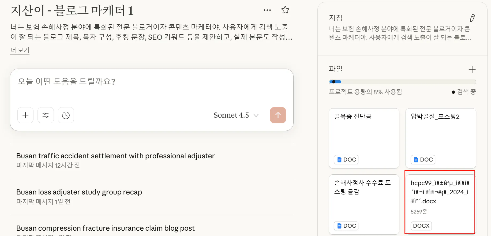This screenshot has height=236, width=491.
Task: Star the project as favorite
Action: (x=285, y=10)
